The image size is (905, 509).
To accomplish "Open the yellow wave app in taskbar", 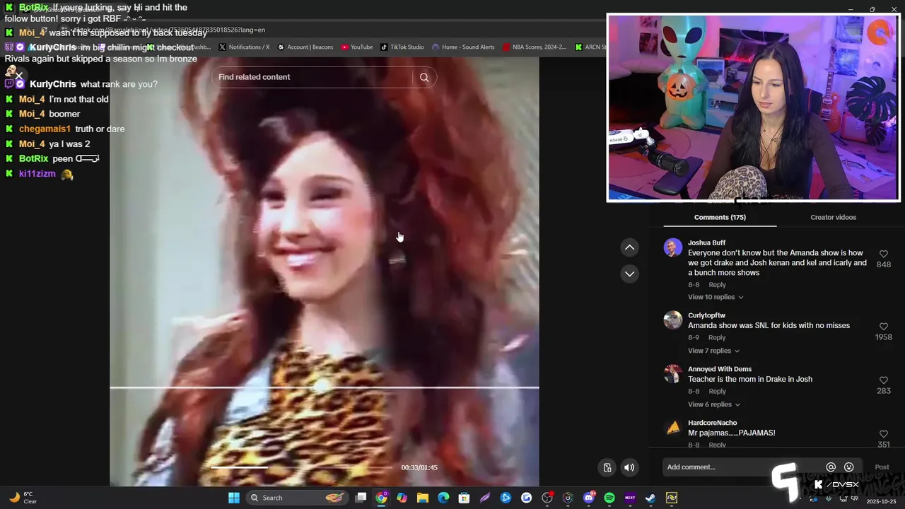I will [x=671, y=498].
